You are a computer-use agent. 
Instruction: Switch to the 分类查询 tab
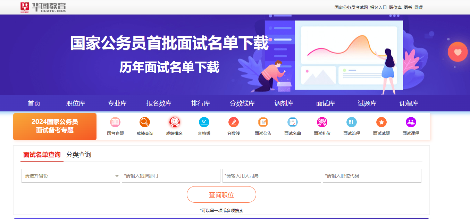click(79, 155)
